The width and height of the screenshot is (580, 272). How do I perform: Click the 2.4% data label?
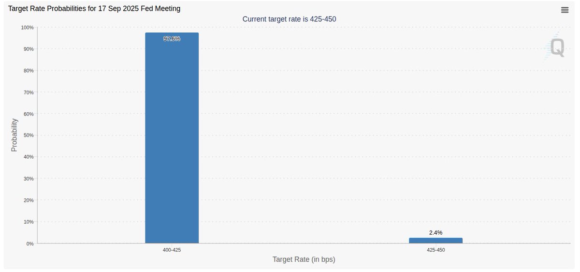pos(435,233)
